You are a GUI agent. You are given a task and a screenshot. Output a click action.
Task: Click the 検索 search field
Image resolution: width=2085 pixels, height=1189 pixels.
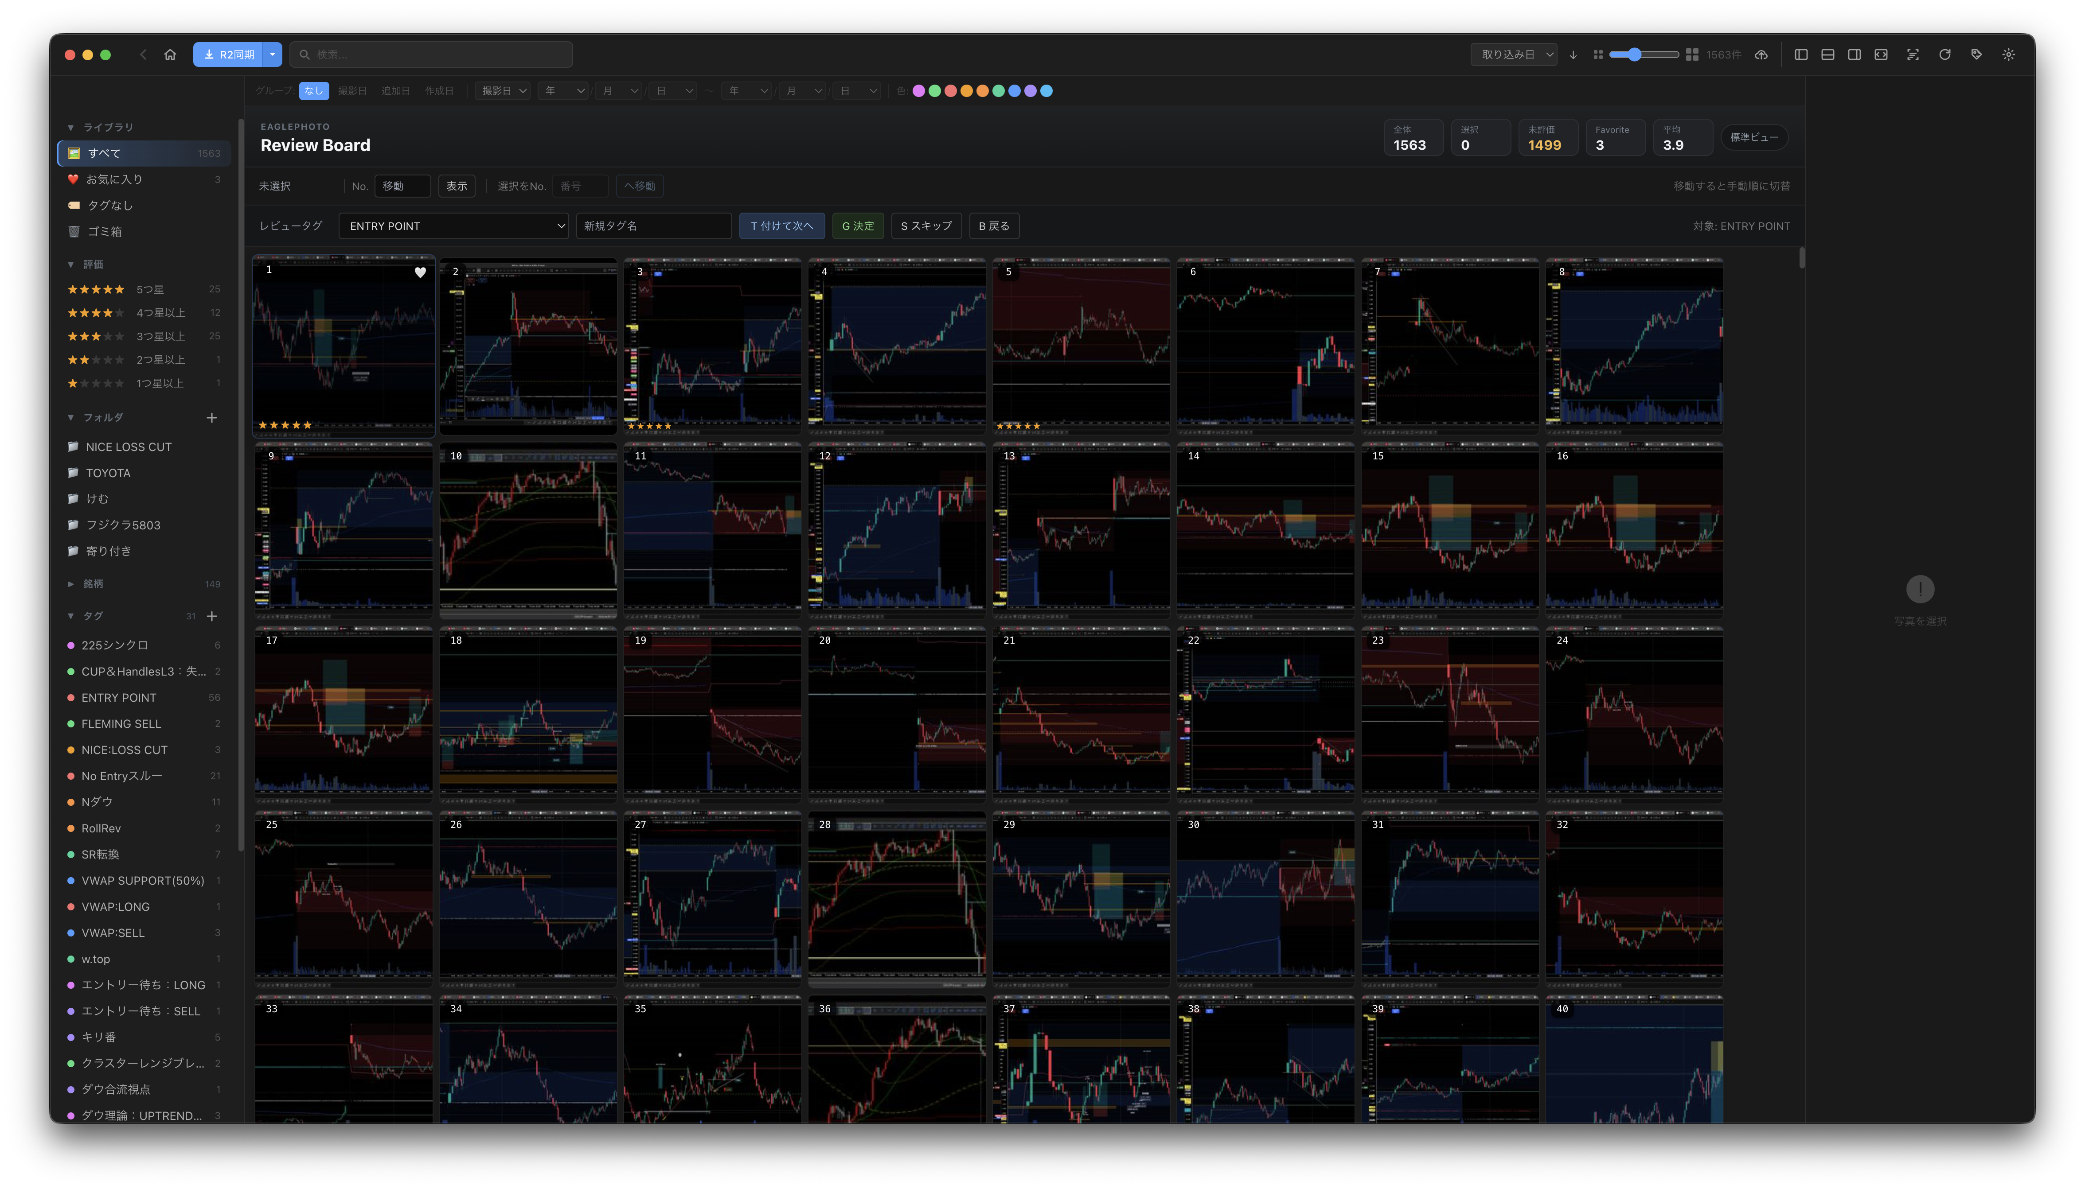pyautogui.click(x=430, y=55)
